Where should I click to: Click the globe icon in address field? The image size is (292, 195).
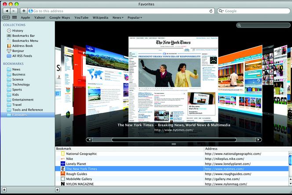tap(30, 11)
